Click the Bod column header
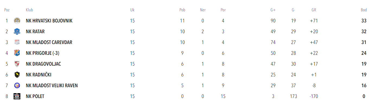The image size is (374, 108). [364, 10]
